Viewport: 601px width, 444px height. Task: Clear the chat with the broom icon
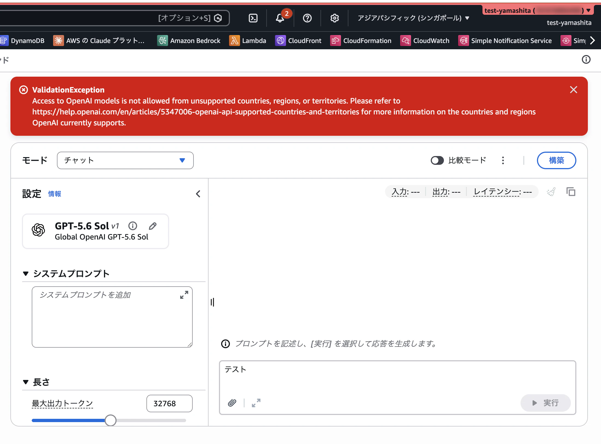coord(551,192)
